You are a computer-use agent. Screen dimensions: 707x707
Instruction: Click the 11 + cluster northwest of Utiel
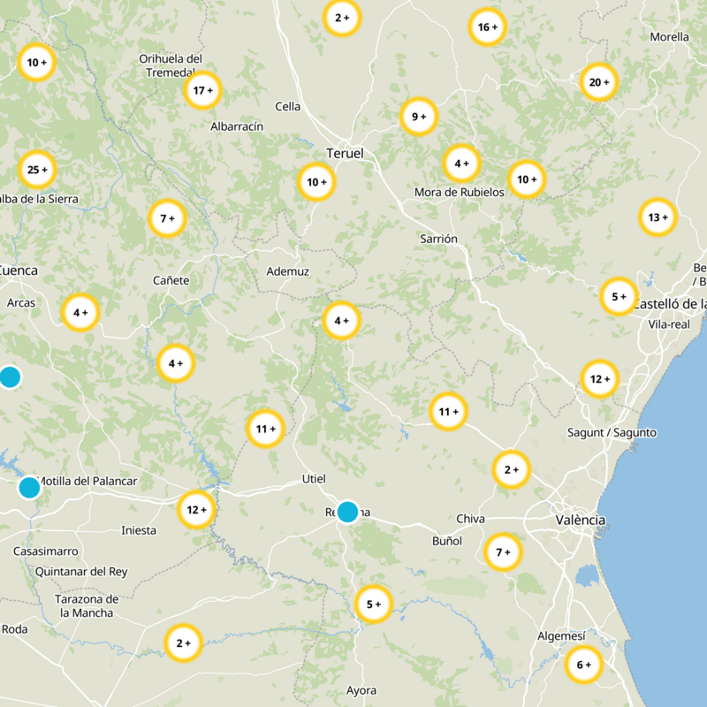click(265, 429)
